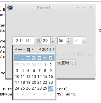Select day 23 in the calendar
Image resolution: width=101 pixels, height=103 pixels.
click(x=51, y=82)
